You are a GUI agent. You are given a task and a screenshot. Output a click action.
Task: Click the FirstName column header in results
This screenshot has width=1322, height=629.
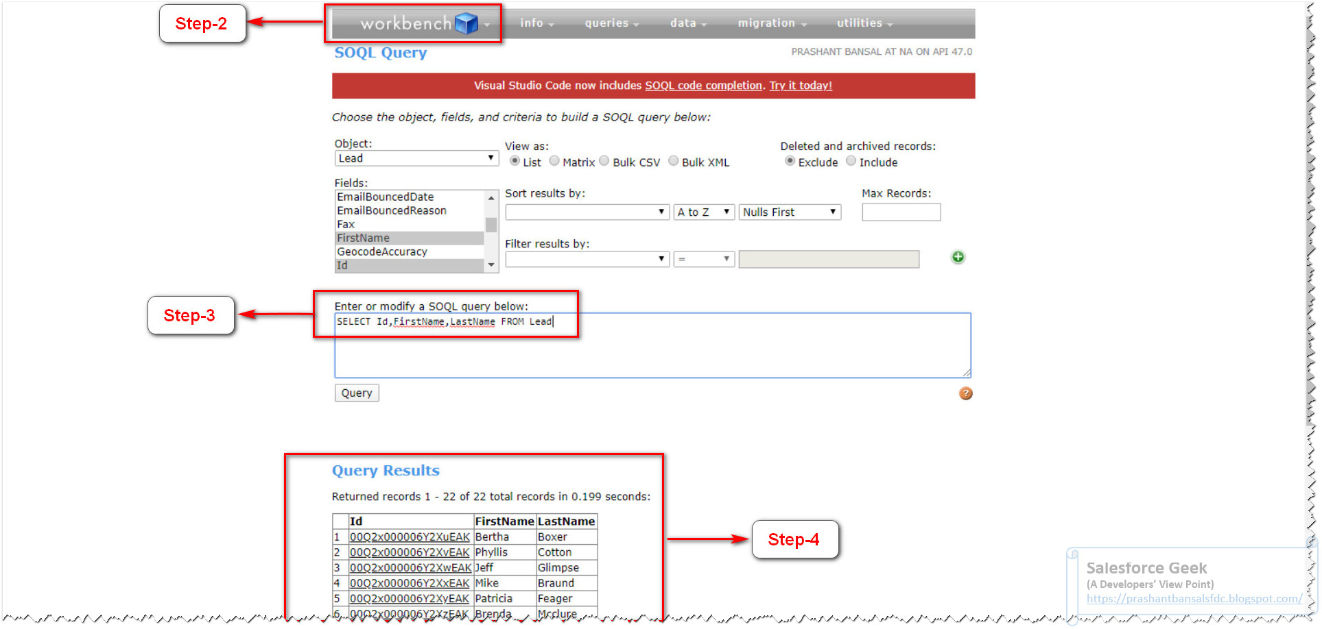[504, 521]
